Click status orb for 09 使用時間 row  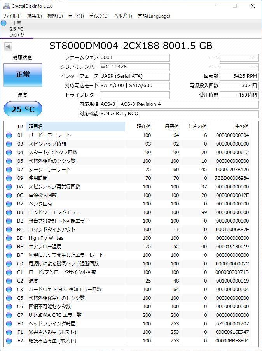click(x=9, y=178)
